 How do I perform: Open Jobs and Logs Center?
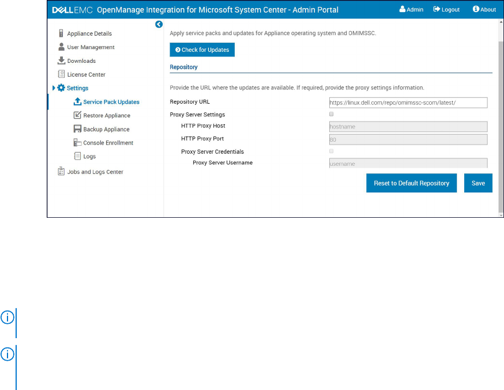coord(95,172)
